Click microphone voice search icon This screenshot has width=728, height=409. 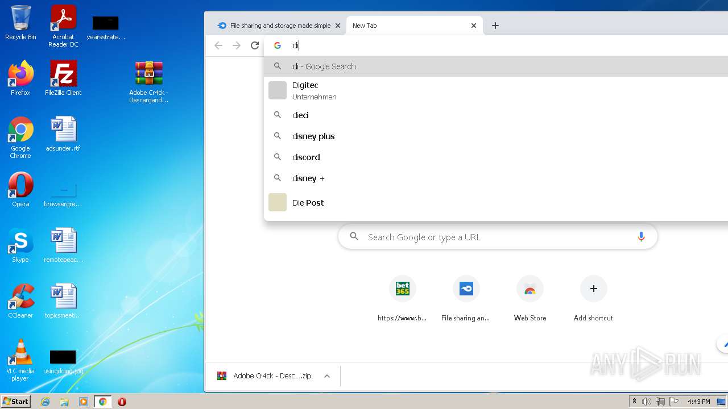click(x=641, y=237)
